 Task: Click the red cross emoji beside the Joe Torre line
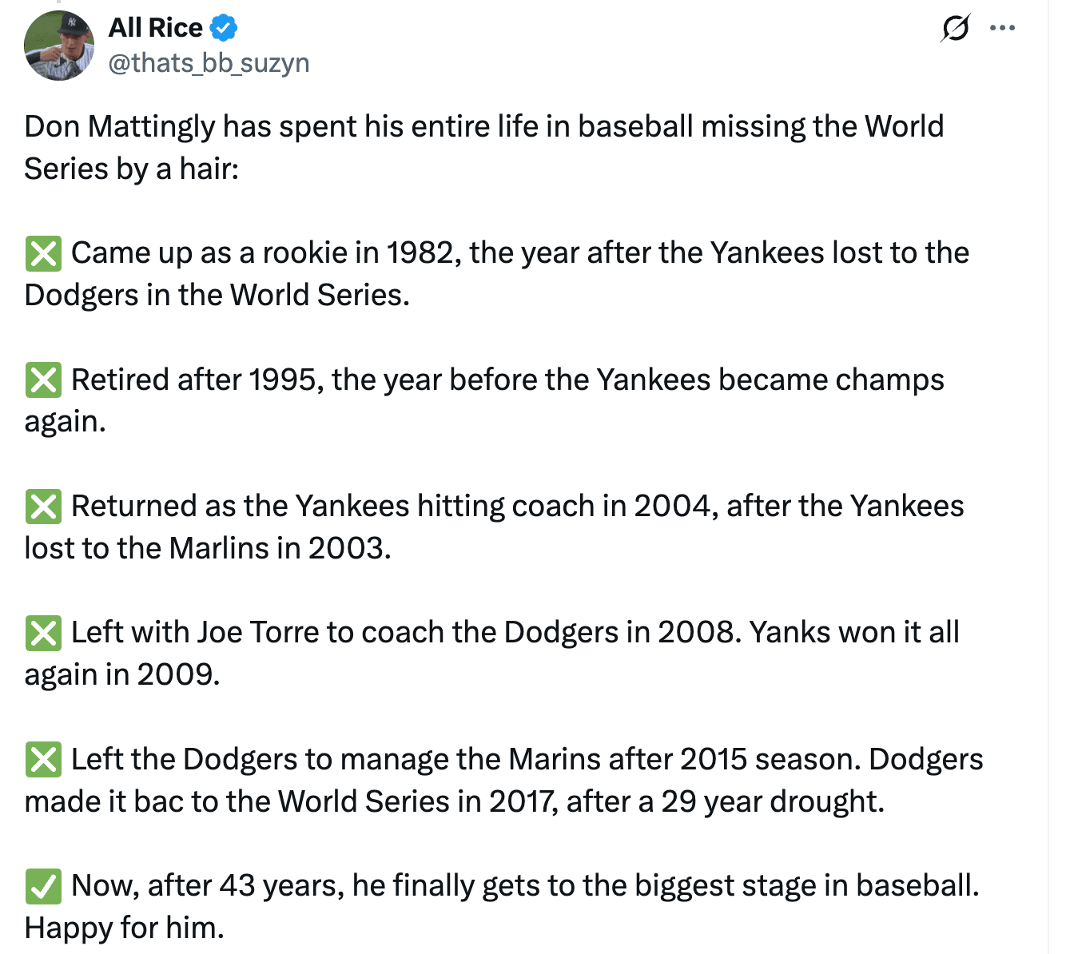point(44,634)
